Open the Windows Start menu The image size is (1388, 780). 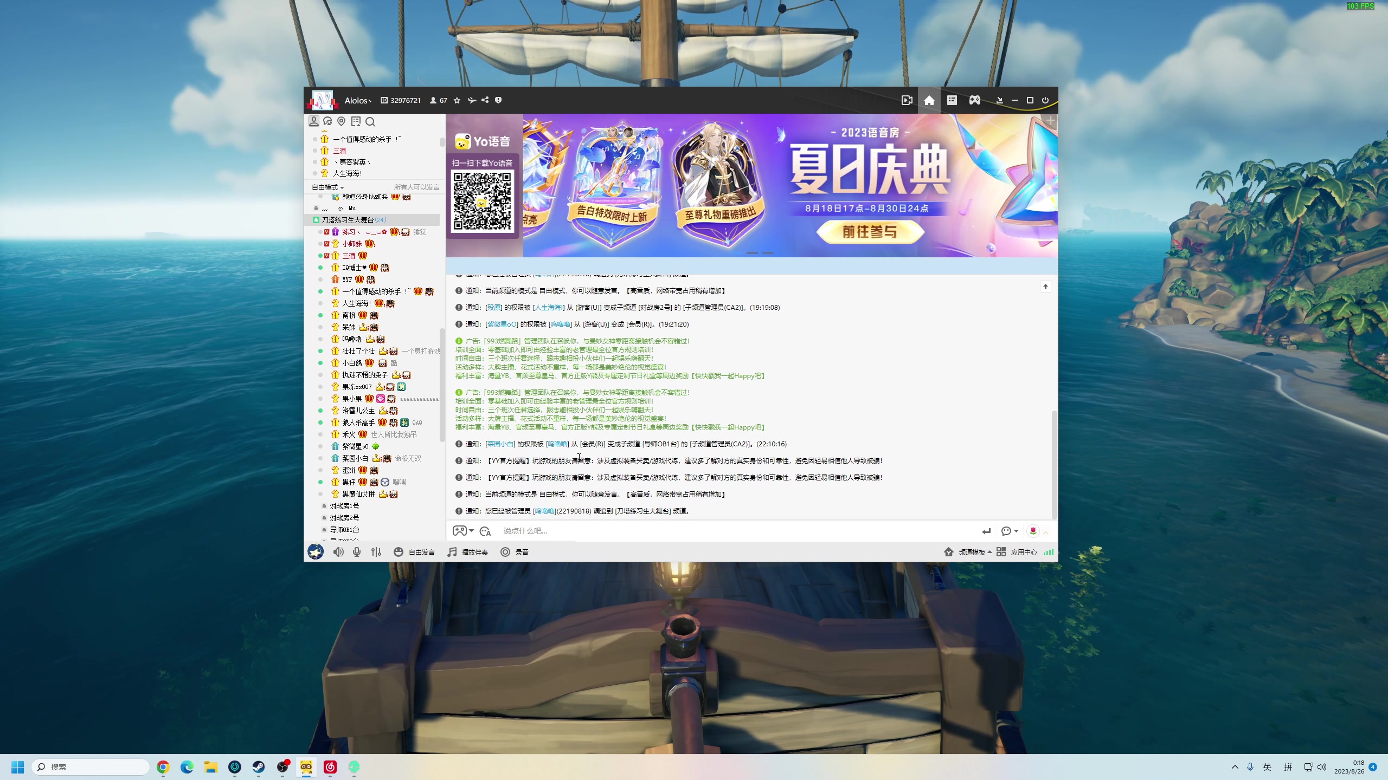tap(18, 767)
